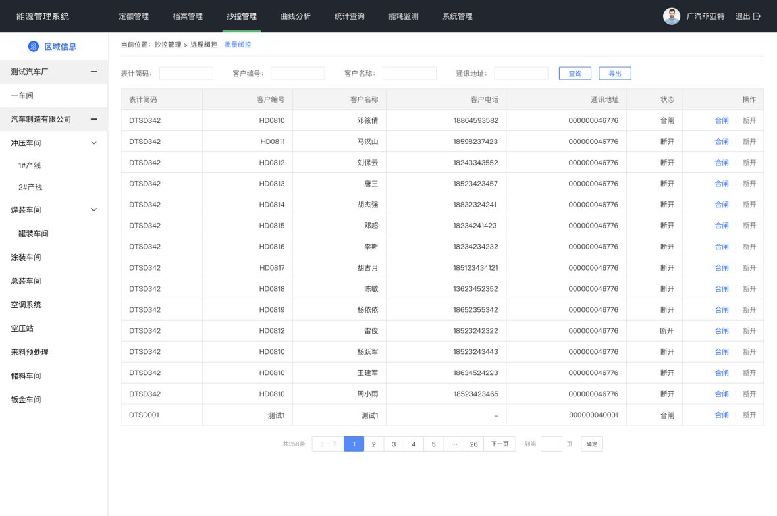Image resolution: width=777 pixels, height=516 pixels.
Task: Collapse the 汽车制造有限公司 group
Action: click(94, 119)
